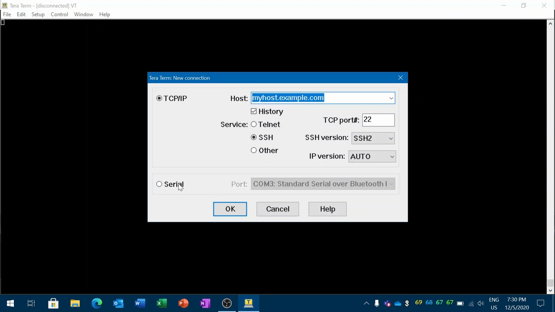Open Help from the New connection dialog

click(327, 209)
